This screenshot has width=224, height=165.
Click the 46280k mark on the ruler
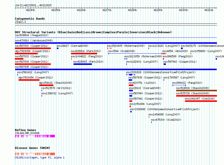(x=132, y=10)
